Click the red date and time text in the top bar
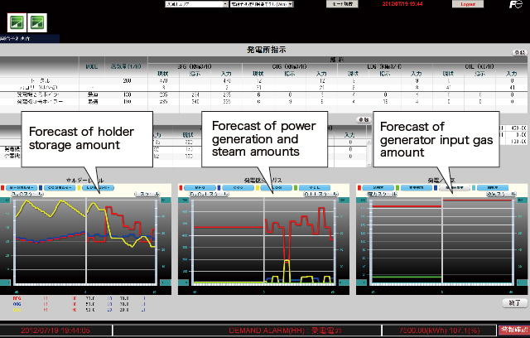 pos(402,4)
